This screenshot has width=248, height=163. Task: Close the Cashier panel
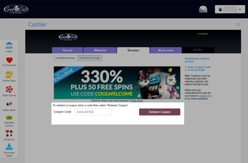[x=238, y=25]
